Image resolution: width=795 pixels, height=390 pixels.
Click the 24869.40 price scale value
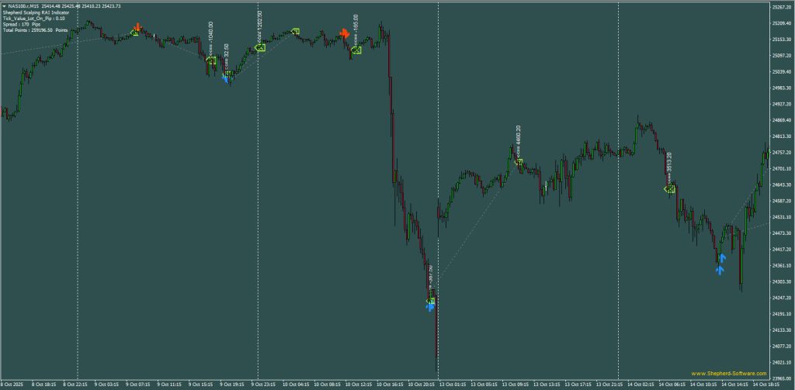(x=781, y=120)
